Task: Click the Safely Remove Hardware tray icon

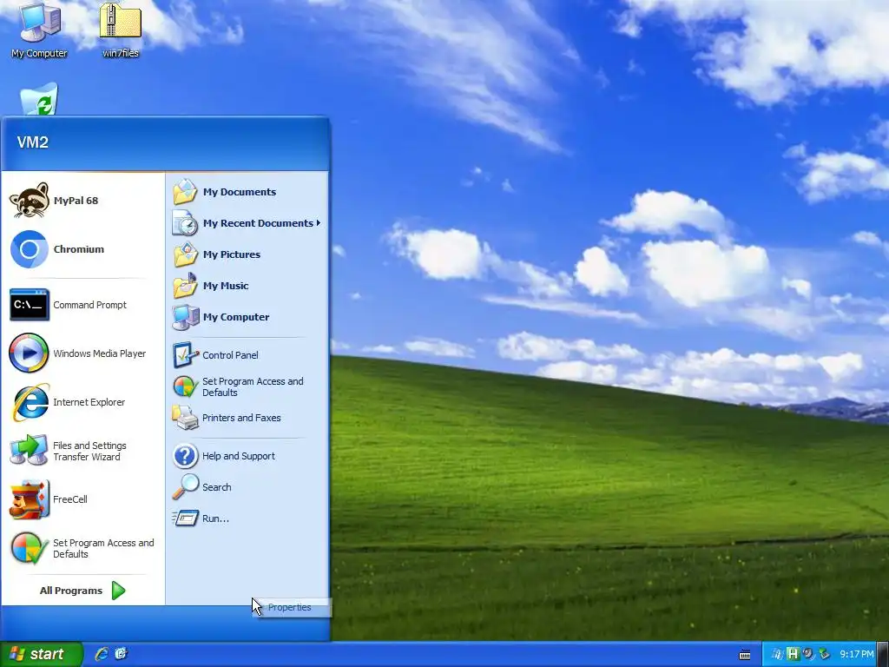Action: (x=824, y=654)
